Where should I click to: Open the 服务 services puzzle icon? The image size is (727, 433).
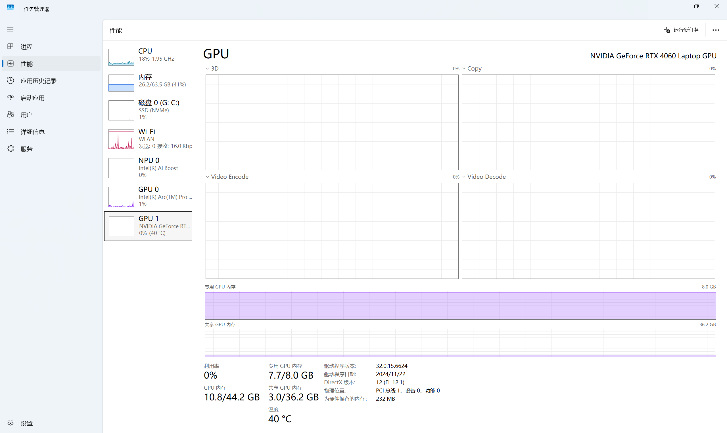point(11,148)
